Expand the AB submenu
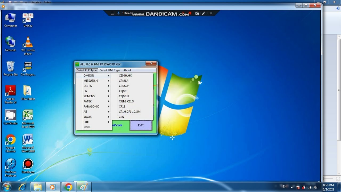The width and height of the screenshot is (341, 192). click(x=94, y=111)
